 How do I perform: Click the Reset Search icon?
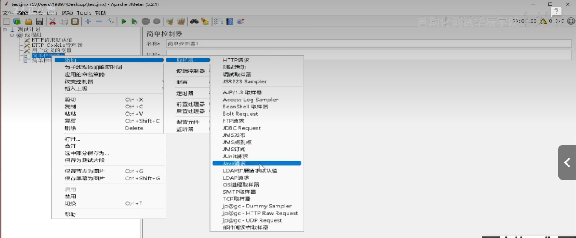205,21
